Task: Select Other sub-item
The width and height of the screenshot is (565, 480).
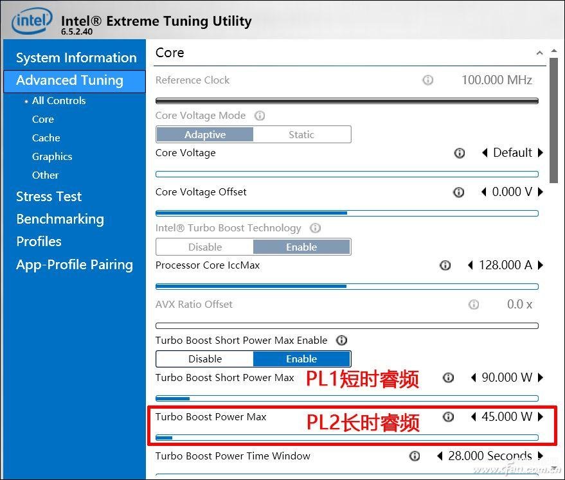Action: click(x=46, y=175)
